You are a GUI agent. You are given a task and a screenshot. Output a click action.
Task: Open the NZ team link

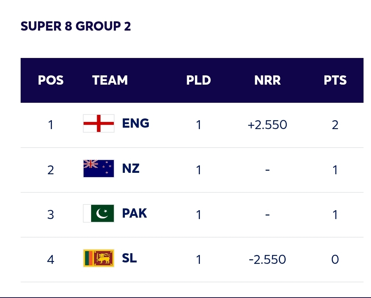[x=131, y=169]
